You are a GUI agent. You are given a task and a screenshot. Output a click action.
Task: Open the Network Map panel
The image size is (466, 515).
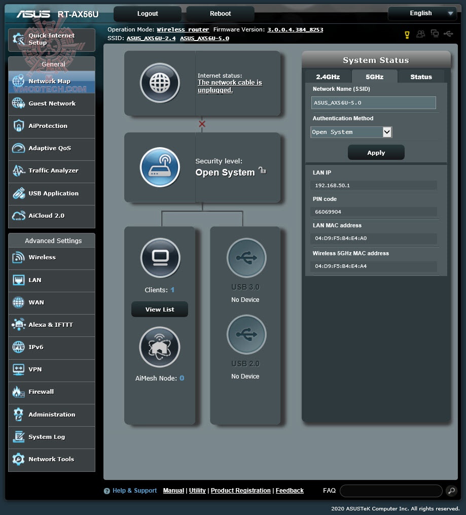[x=51, y=80]
